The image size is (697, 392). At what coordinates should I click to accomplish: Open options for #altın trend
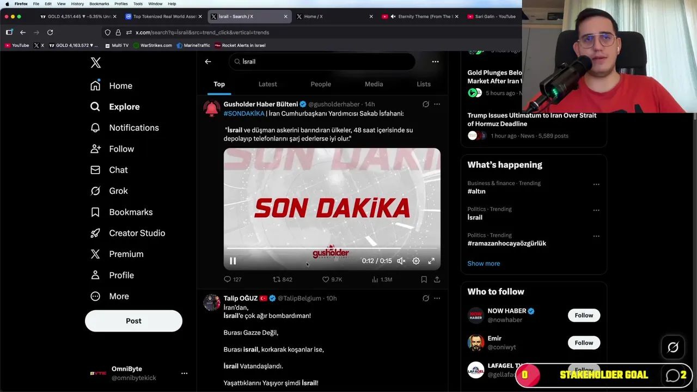click(596, 185)
